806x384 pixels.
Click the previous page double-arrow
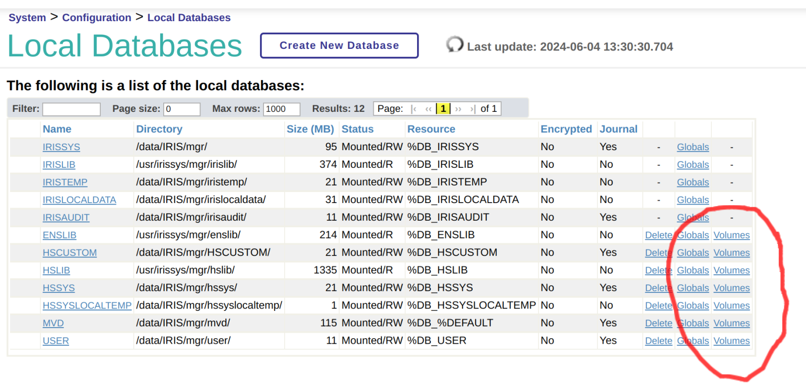[428, 109]
